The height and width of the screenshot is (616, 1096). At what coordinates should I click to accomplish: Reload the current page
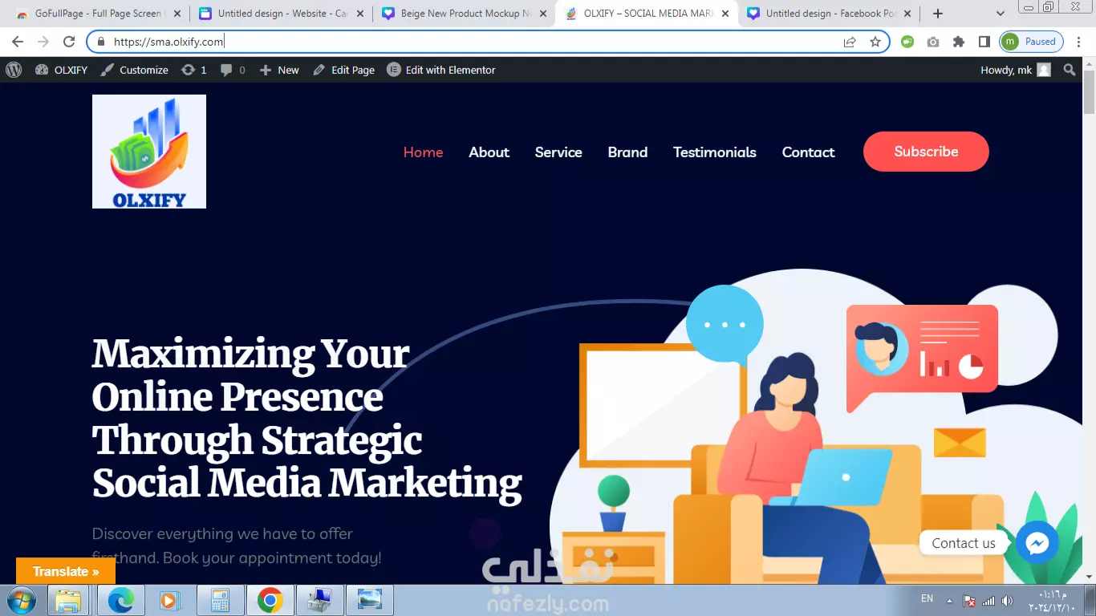69,42
